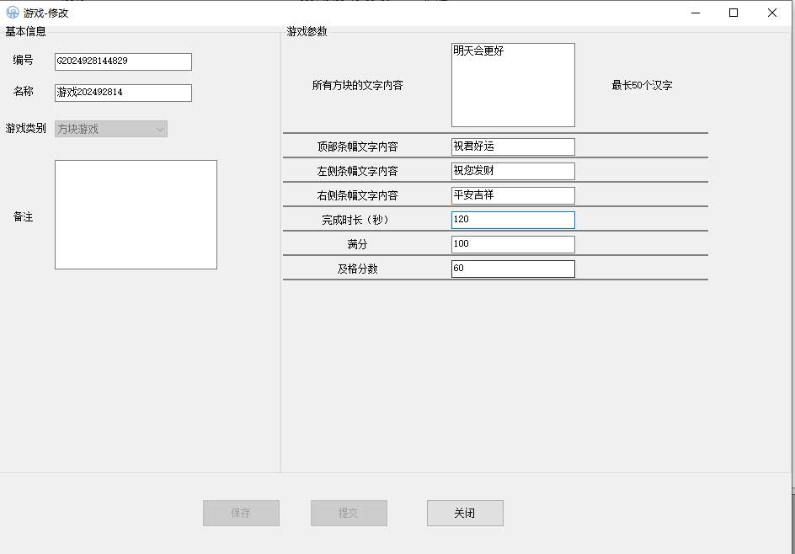Click the 编号 input field
795x554 pixels.
[x=123, y=61]
